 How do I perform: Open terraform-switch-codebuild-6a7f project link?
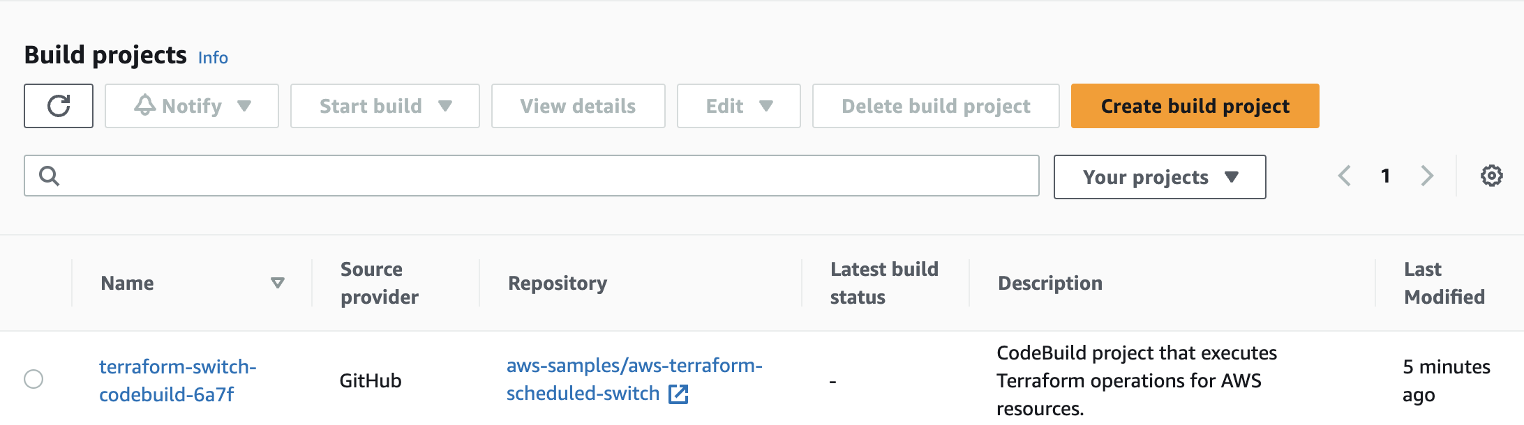[x=178, y=380]
